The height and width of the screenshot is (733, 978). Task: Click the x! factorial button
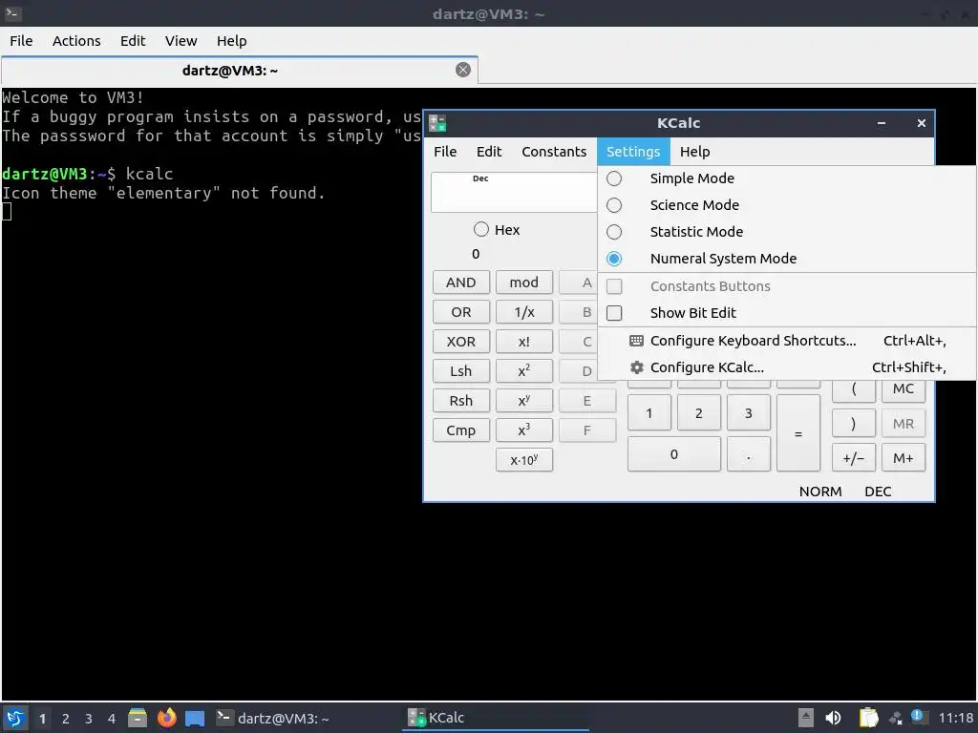(524, 342)
